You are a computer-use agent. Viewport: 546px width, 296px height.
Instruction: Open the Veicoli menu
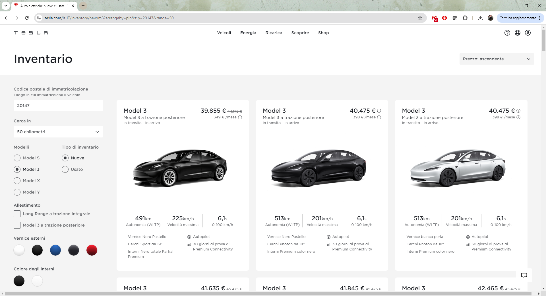point(224,33)
